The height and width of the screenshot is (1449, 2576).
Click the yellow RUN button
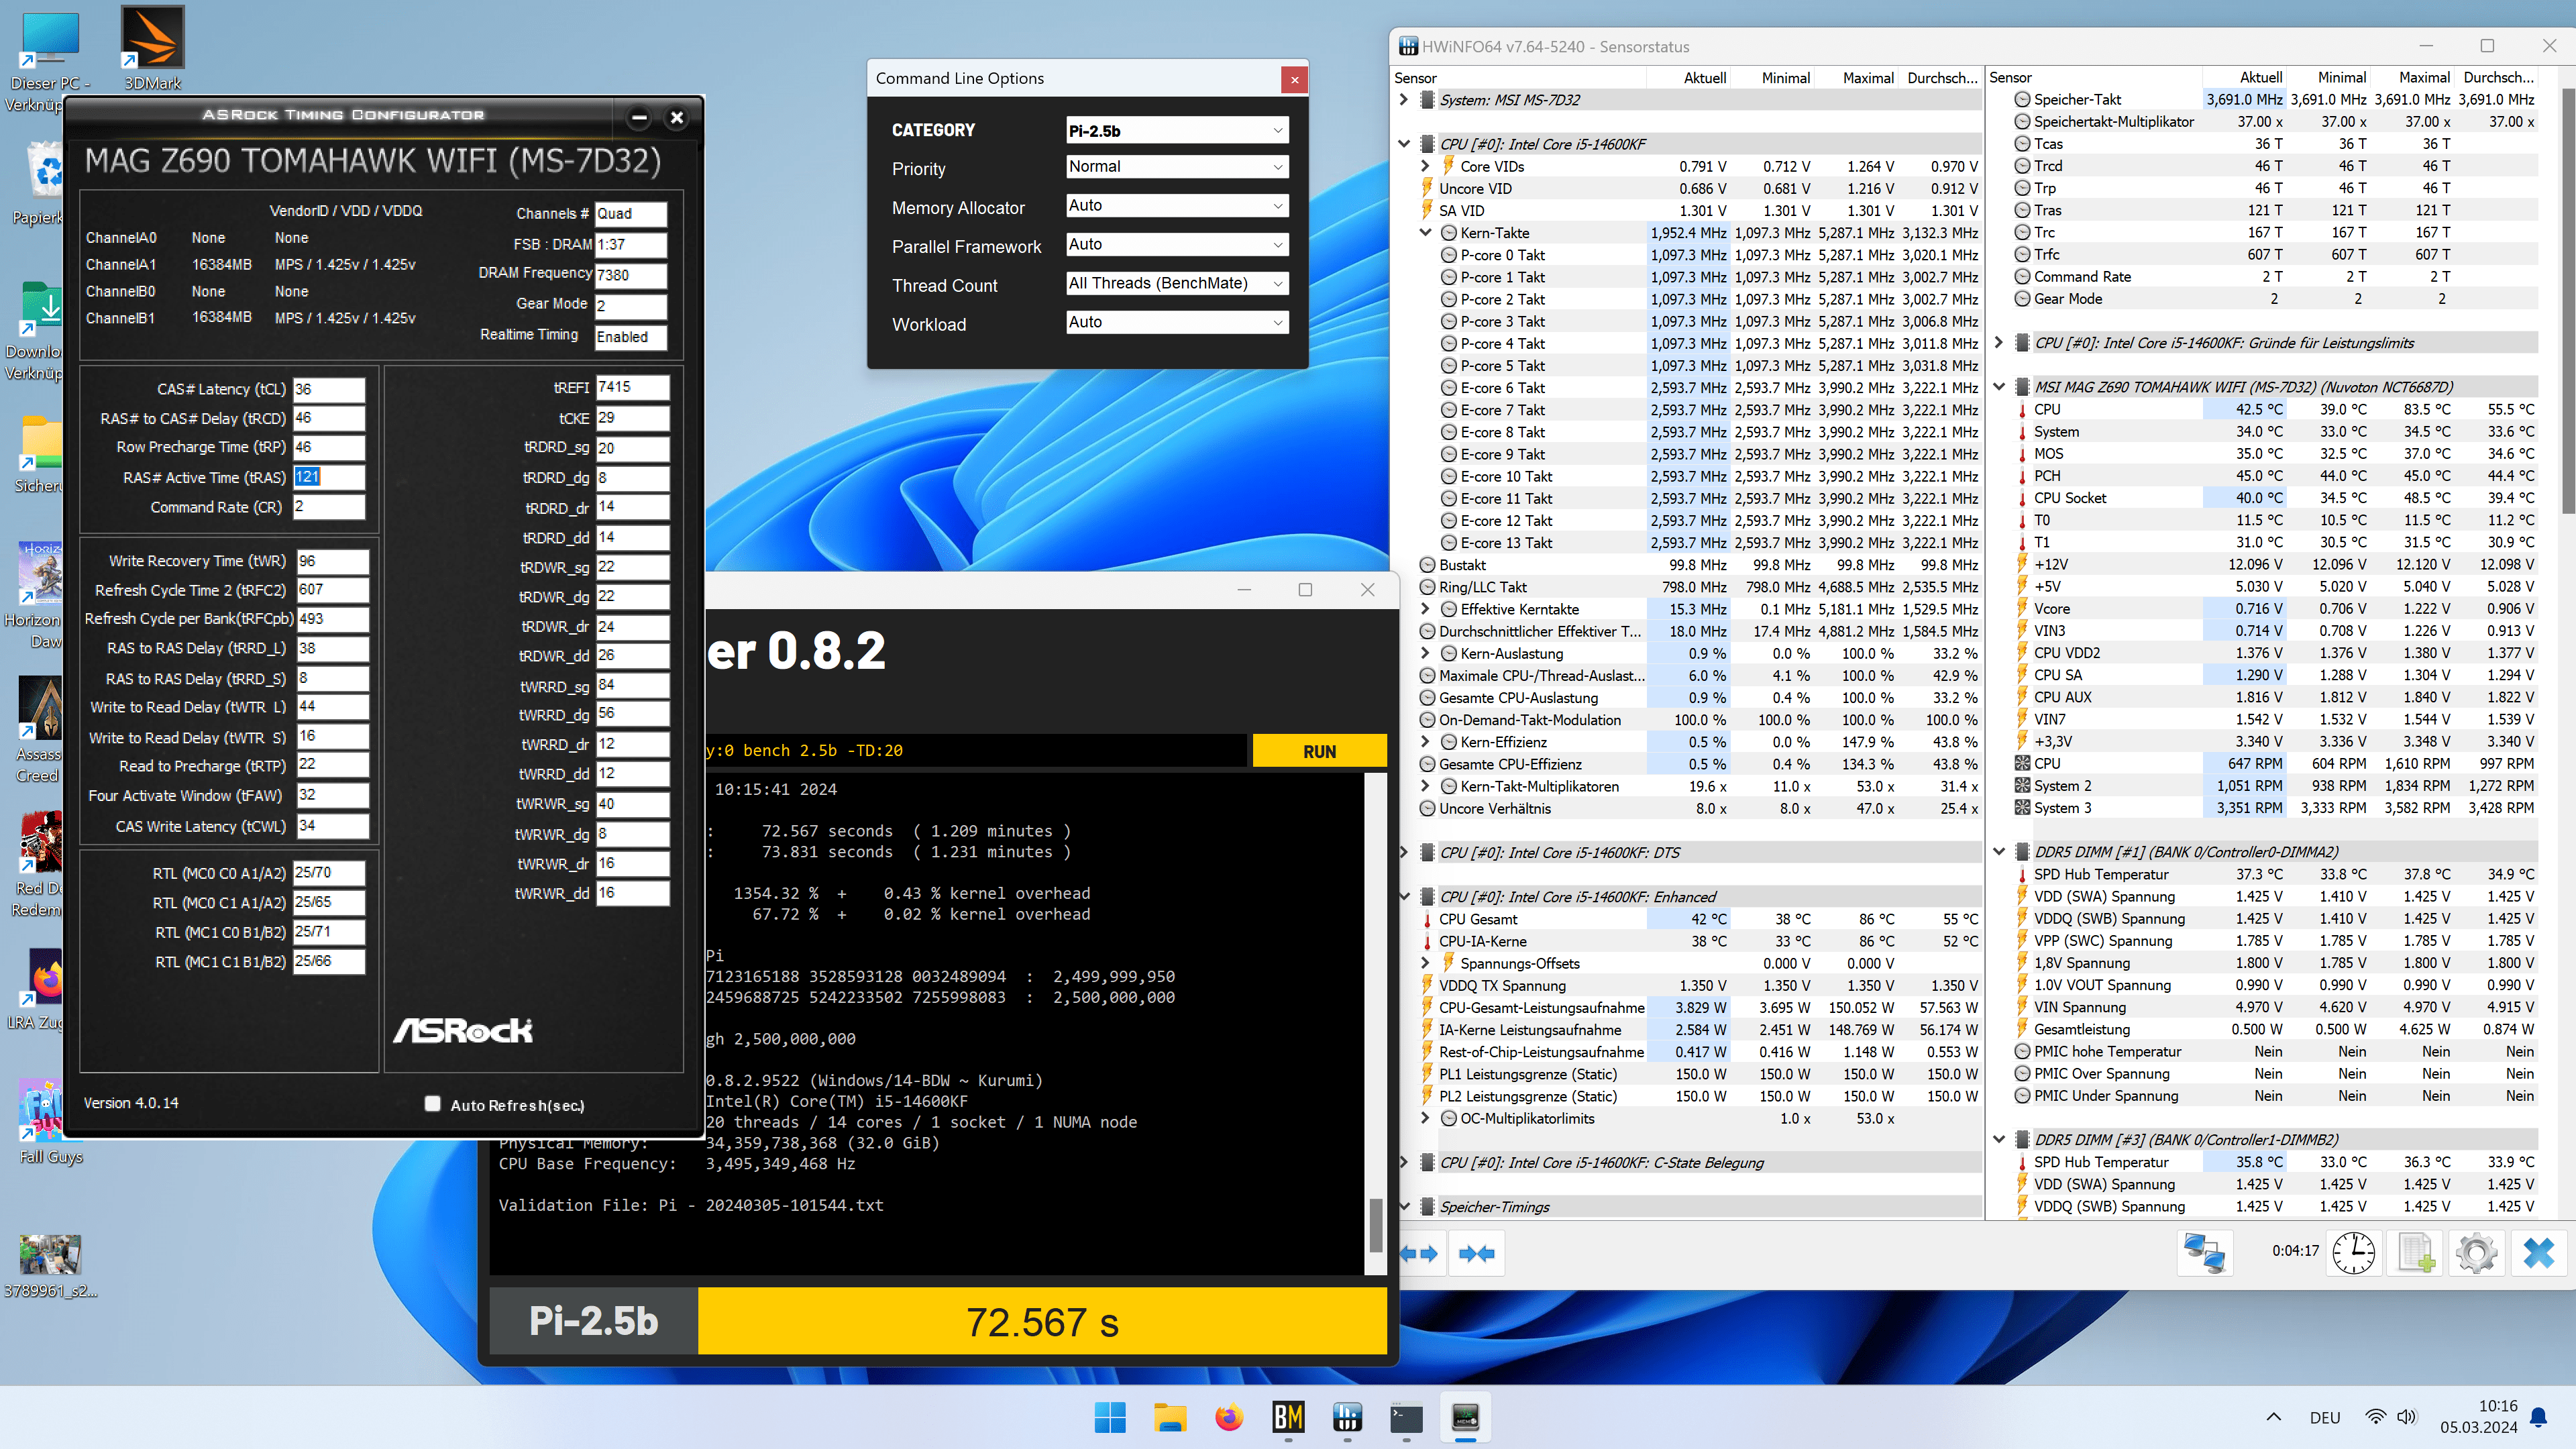click(x=1319, y=751)
